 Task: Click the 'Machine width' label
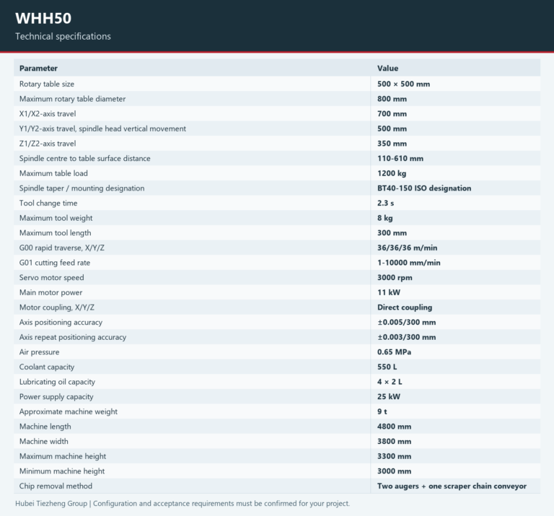tap(44, 442)
